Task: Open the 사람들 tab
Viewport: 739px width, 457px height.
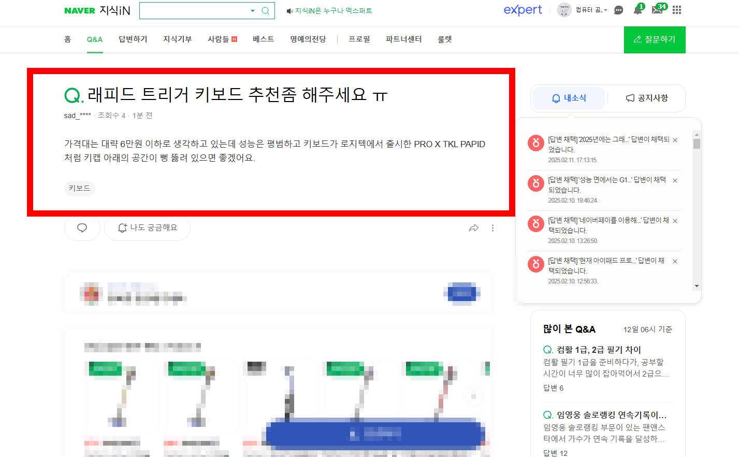Action: [222, 39]
